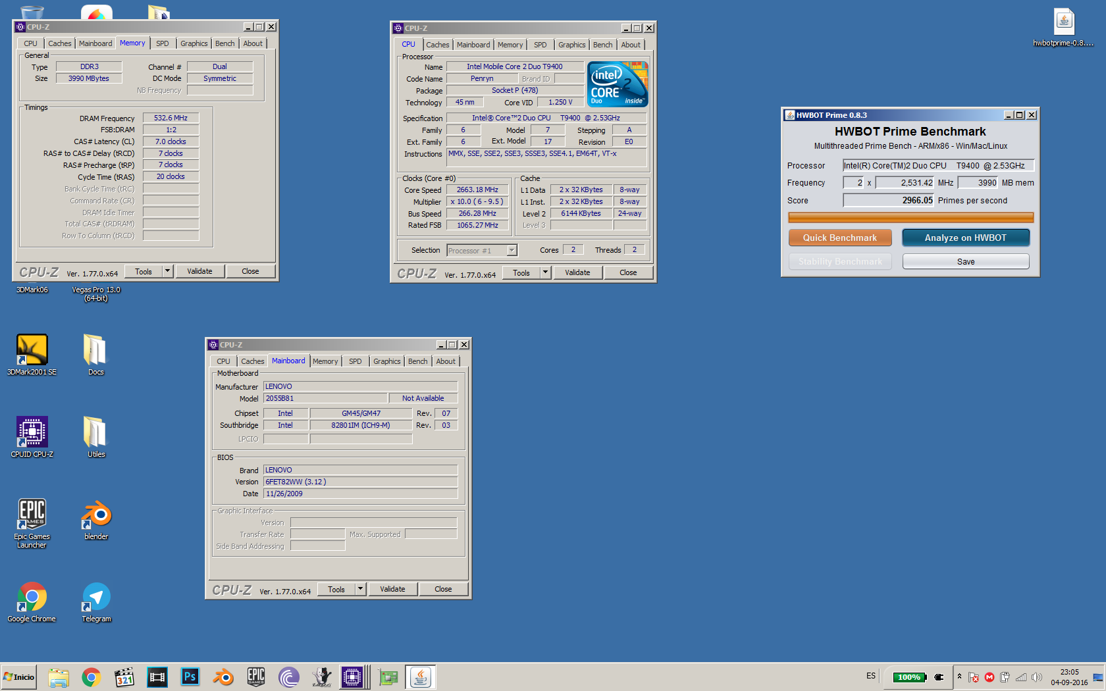
Task: Click the battery 100% indicator
Action: click(x=910, y=677)
